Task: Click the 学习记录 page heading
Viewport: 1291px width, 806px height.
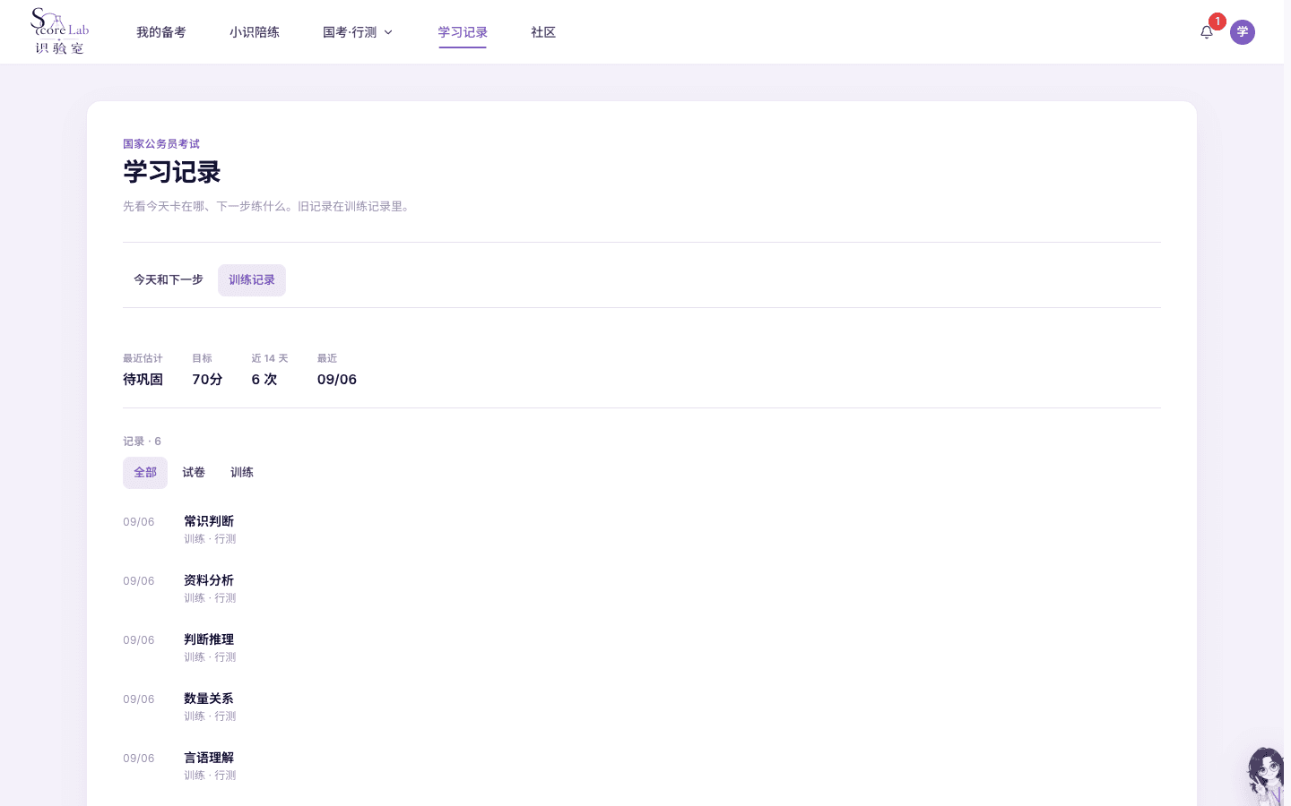Action: 172,172
